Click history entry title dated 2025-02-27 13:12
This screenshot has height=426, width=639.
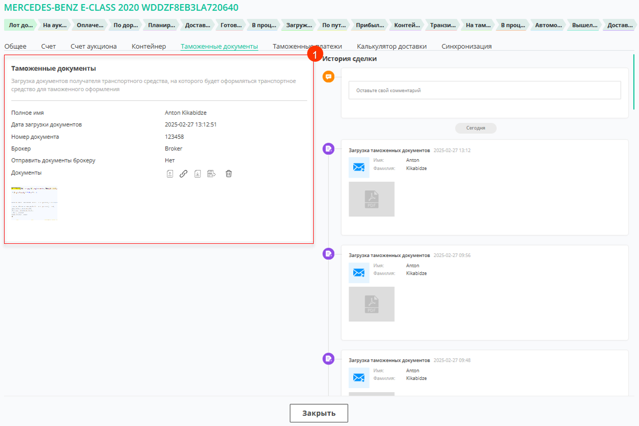pos(389,150)
